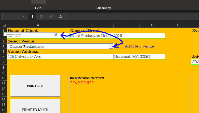Viewport: 199px width, 113px height.
Task: Select column A header
Action: (x=38, y=25)
